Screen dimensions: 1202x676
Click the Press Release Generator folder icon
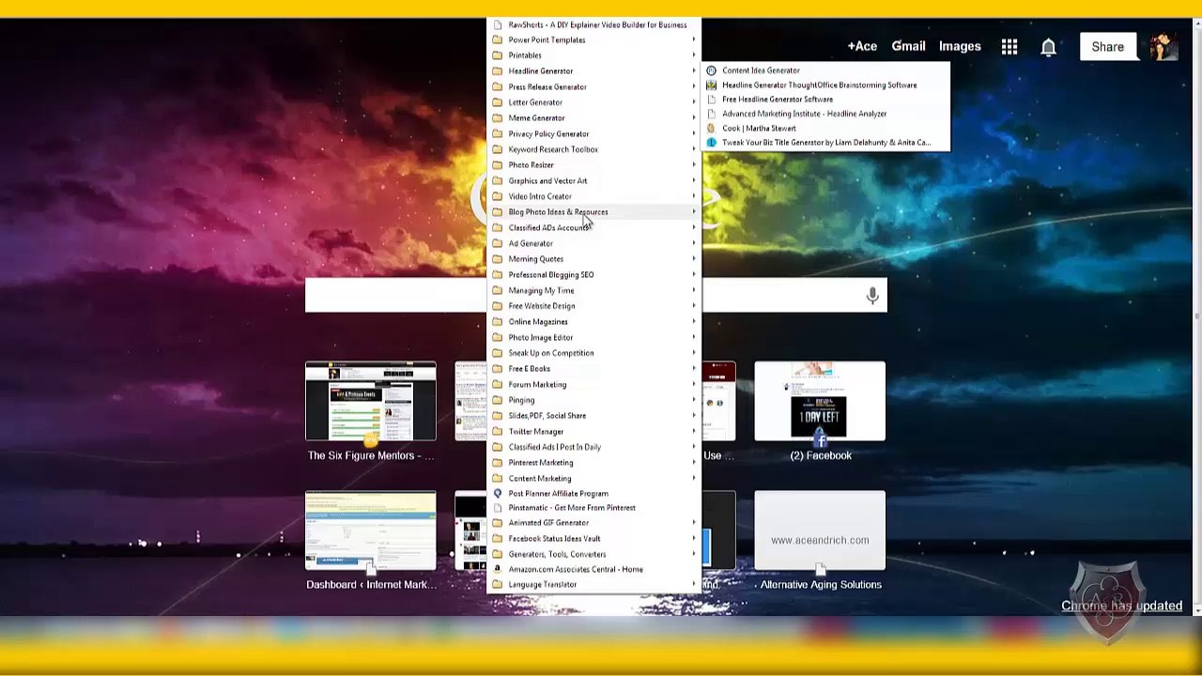(498, 86)
